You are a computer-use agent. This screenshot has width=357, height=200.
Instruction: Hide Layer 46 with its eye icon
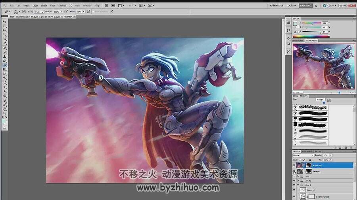pyautogui.click(x=294, y=166)
